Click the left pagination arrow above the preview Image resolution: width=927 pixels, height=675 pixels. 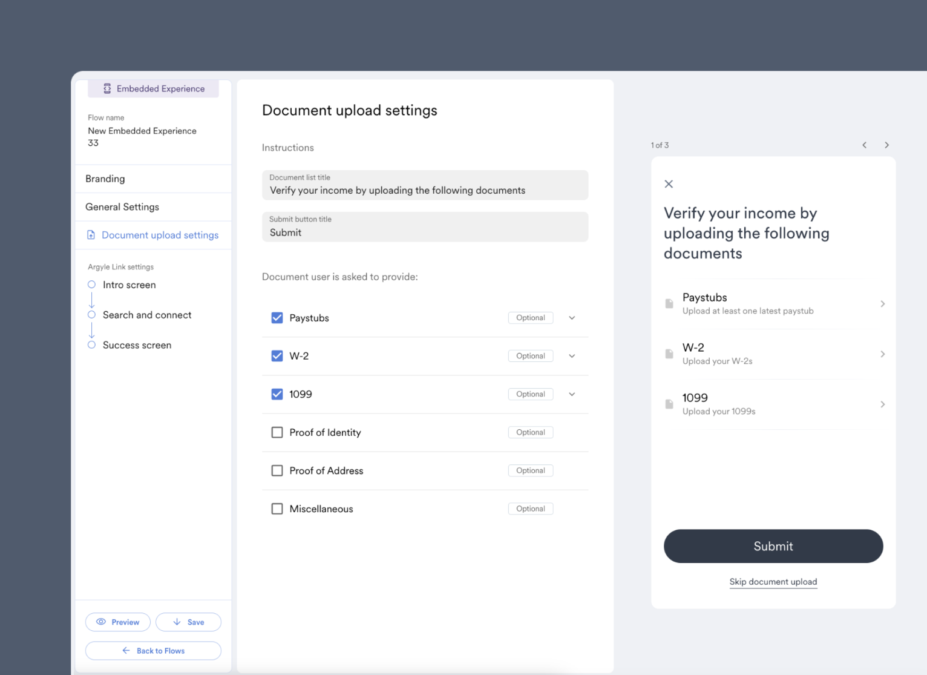click(865, 145)
